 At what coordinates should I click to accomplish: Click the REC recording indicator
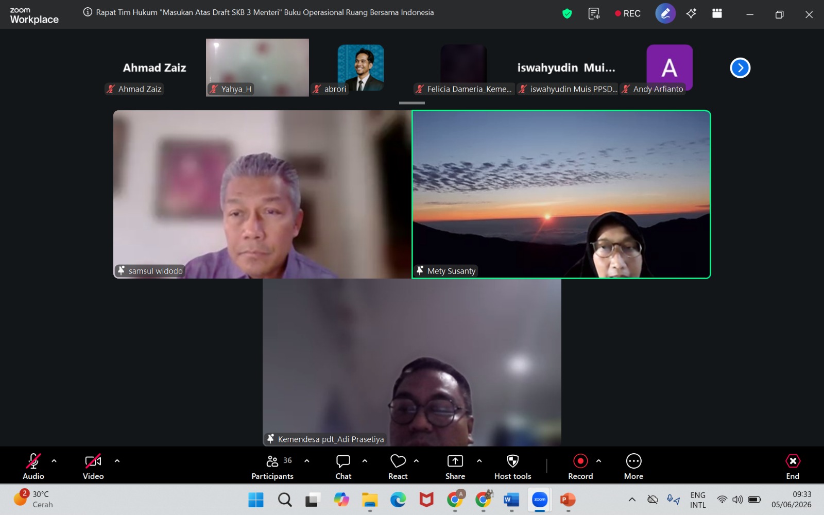point(627,14)
